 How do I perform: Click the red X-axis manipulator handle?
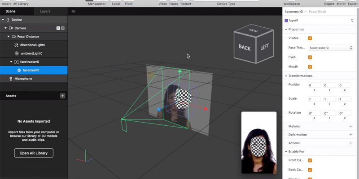click(206, 108)
